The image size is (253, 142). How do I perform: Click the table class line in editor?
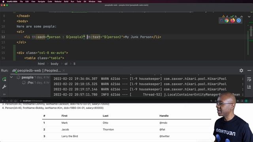[44, 58]
